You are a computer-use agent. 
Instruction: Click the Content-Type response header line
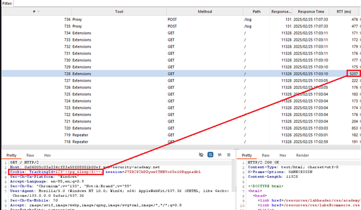tap(293, 167)
